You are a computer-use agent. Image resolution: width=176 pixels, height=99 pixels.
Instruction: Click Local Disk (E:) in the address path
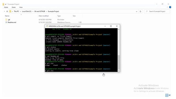click(x=27, y=12)
